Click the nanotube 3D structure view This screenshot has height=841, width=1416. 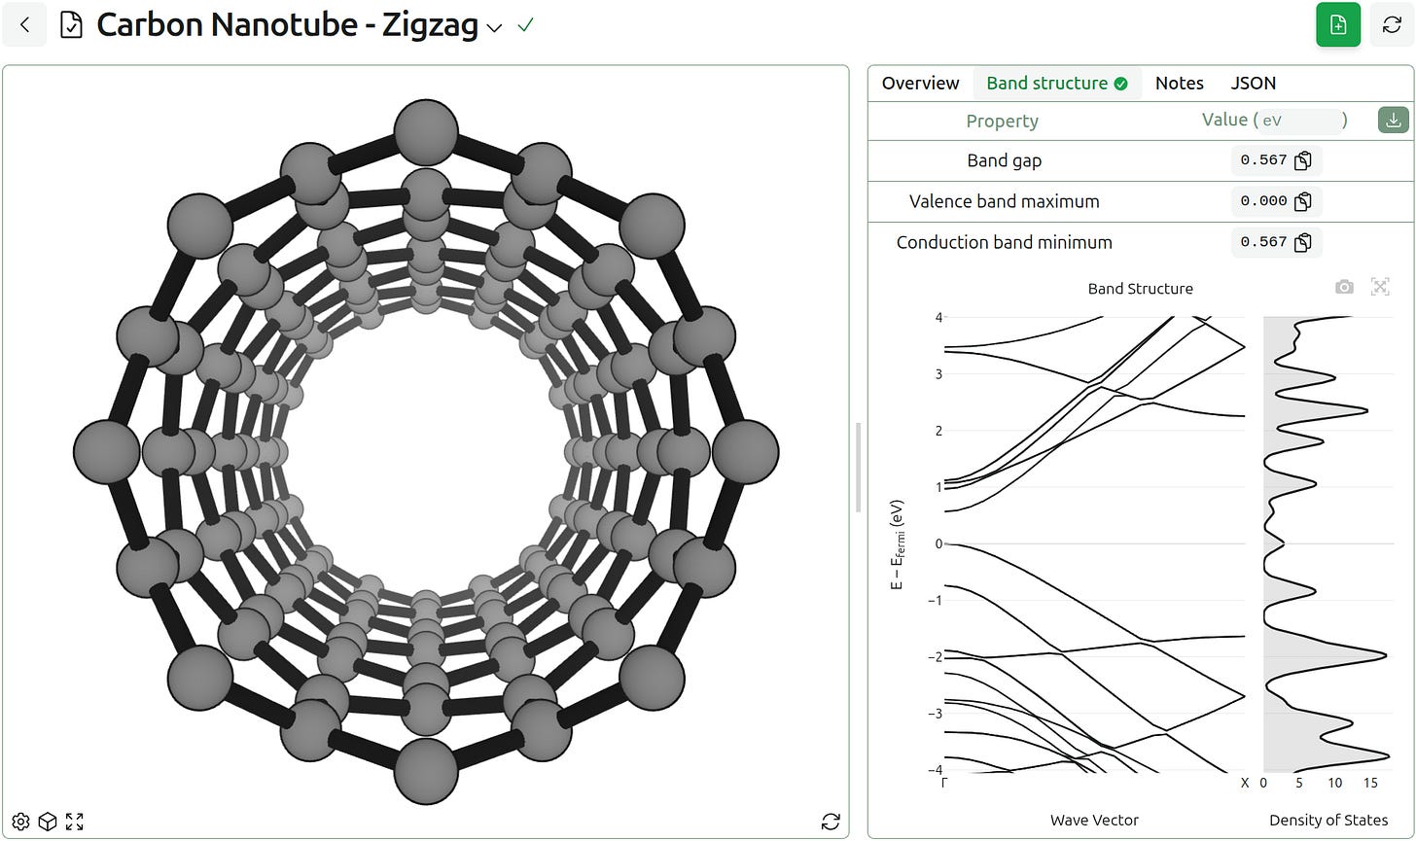[x=426, y=451]
